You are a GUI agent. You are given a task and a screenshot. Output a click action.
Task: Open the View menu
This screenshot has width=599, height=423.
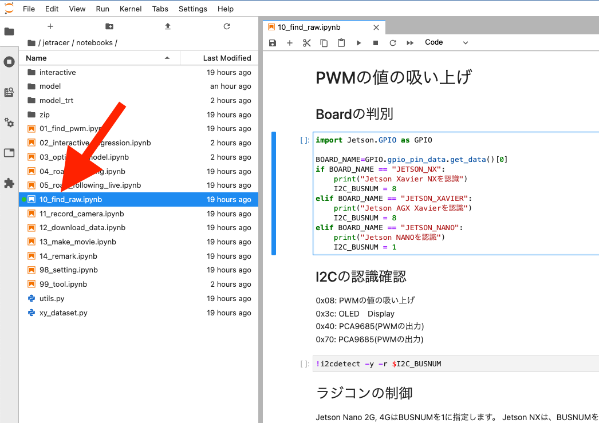(77, 9)
